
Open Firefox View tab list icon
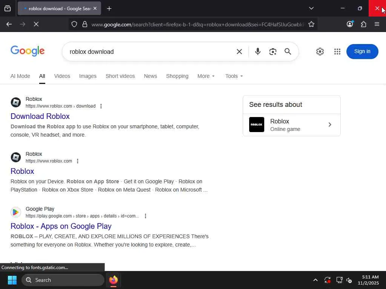[8, 8]
